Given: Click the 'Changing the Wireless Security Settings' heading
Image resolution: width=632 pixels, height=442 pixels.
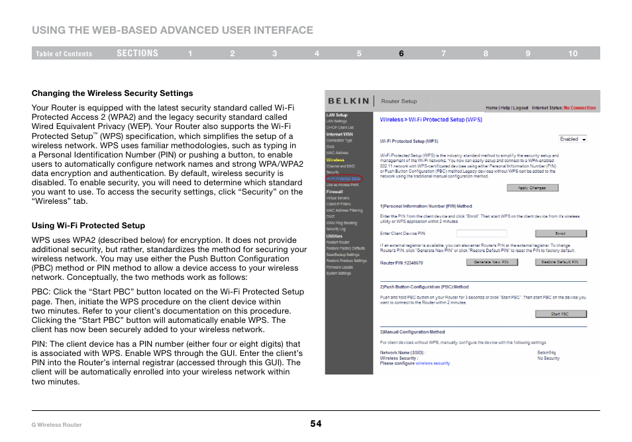Looking at the screenshot, I should (113, 93).
